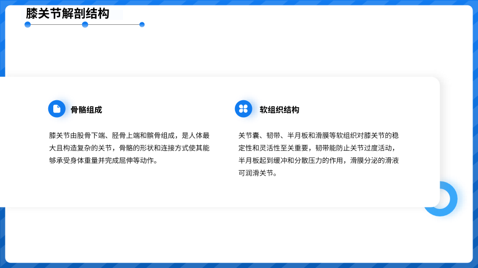Select the line starting with 够承受身体重量
Screen dimensions: 478x268
pyautogui.click(x=103, y=161)
